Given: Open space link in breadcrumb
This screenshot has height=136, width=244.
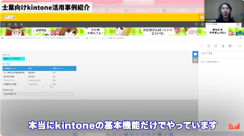Looking at the screenshot, I should 27,38.
